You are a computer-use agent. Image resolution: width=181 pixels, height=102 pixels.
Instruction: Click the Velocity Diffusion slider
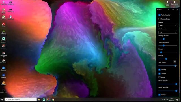tap(168, 46)
